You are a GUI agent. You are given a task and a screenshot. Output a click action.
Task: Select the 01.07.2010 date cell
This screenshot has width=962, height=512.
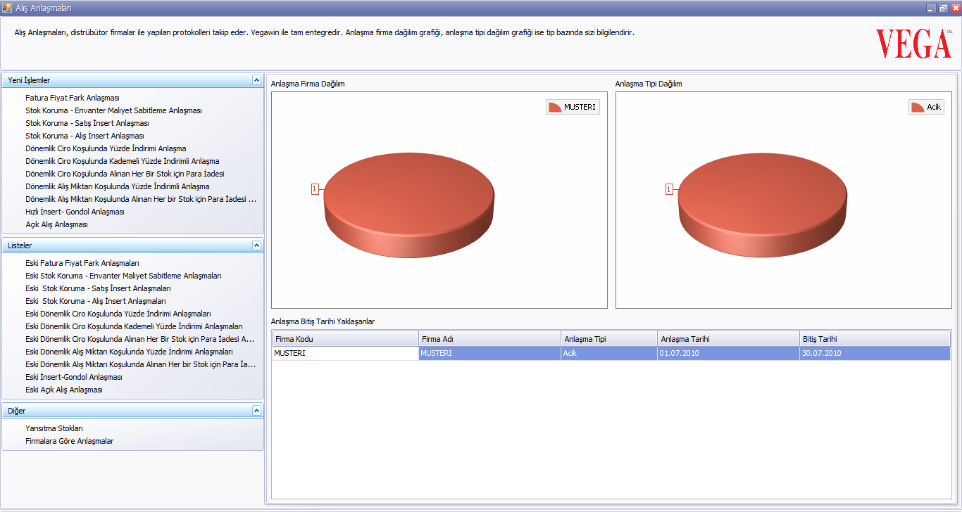[728, 353]
